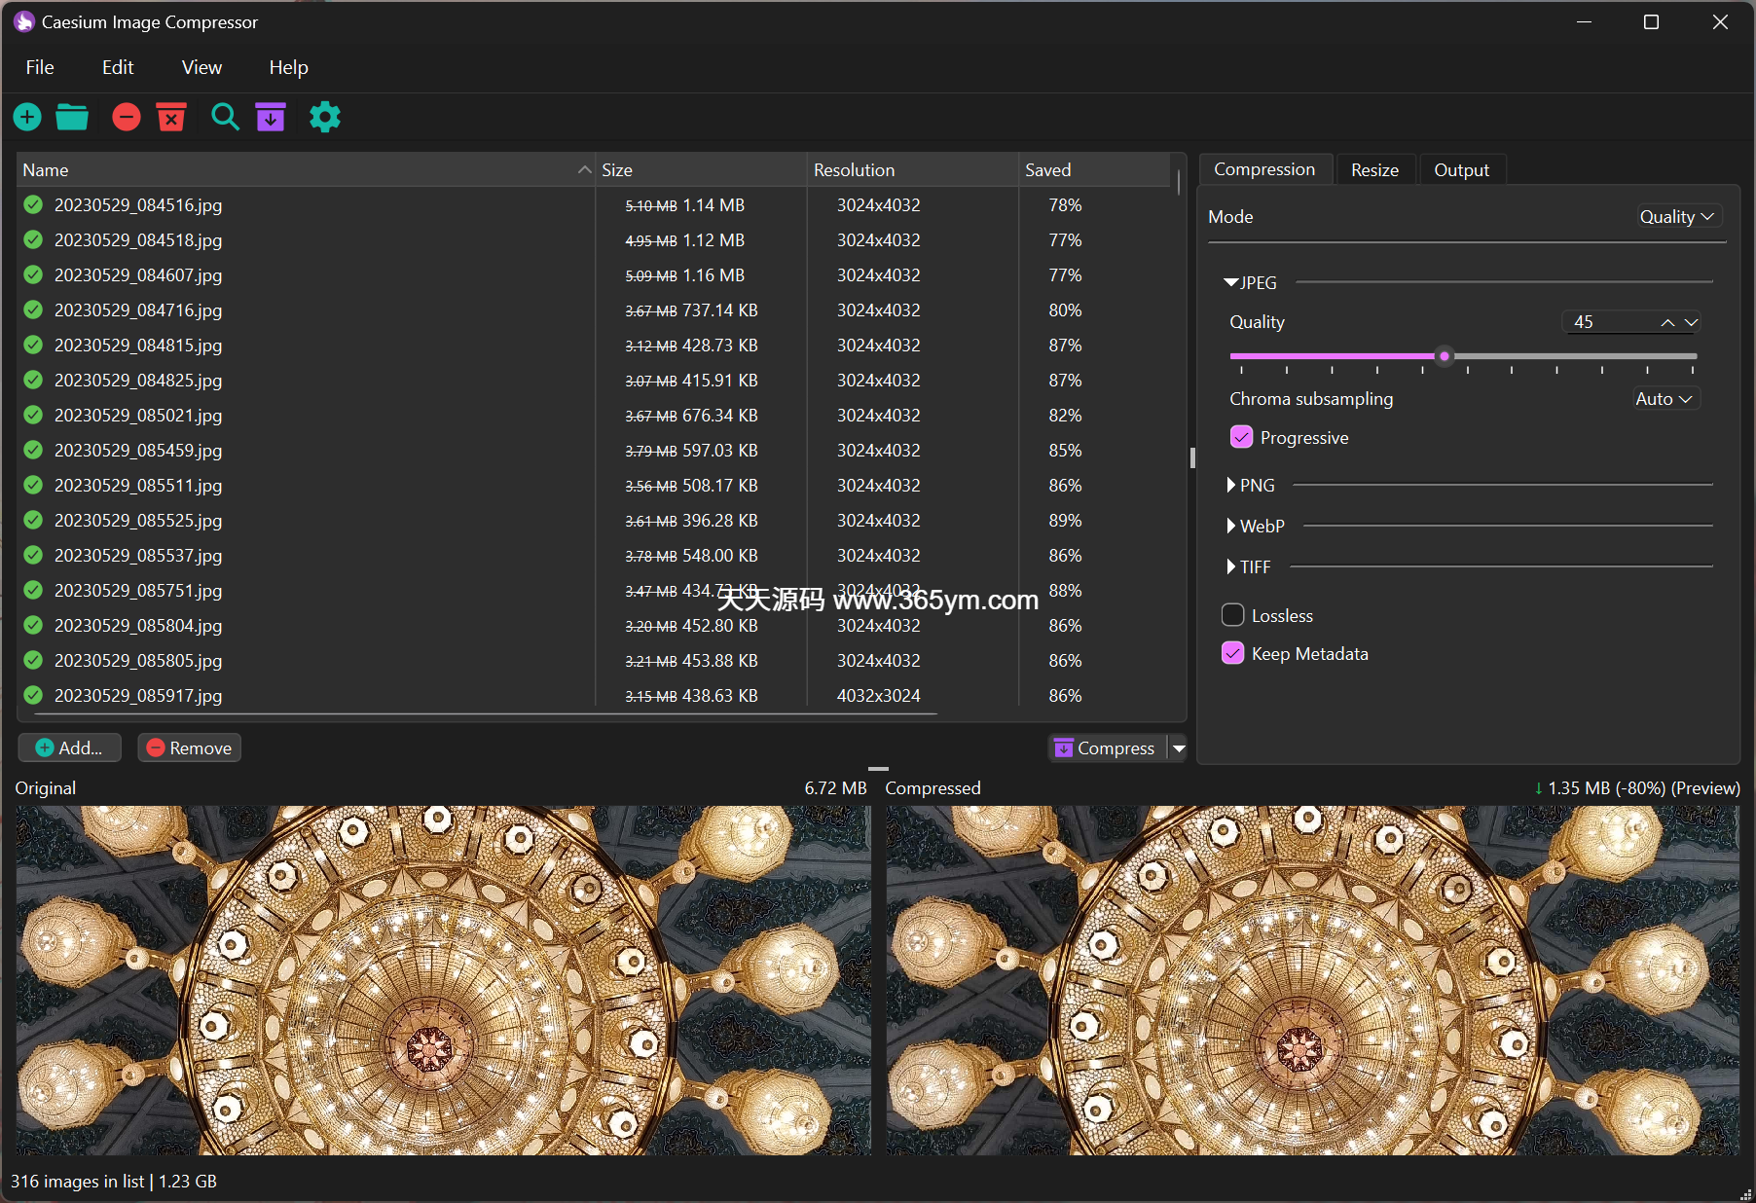Click the purple compress toolbar icon
The height and width of the screenshot is (1203, 1756).
[x=271, y=117]
